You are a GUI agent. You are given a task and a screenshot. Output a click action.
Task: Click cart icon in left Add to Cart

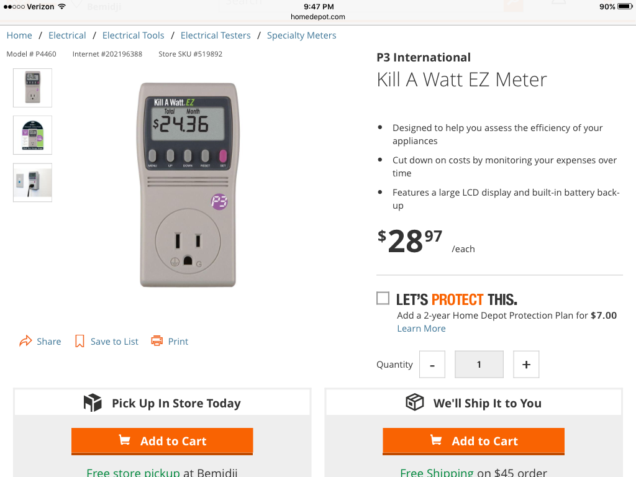pyautogui.click(x=125, y=440)
